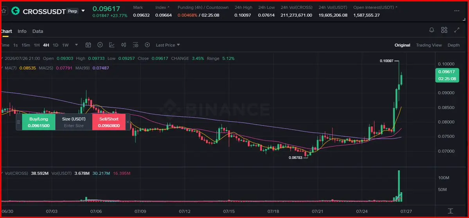The width and height of the screenshot is (469, 218).
Task: Click the add/plus circle toolbar icon
Action: [x=100, y=45]
